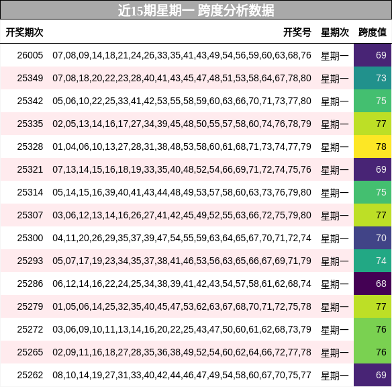Click the 星期次 column header
The height and width of the screenshot is (387, 392).
tap(335, 32)
